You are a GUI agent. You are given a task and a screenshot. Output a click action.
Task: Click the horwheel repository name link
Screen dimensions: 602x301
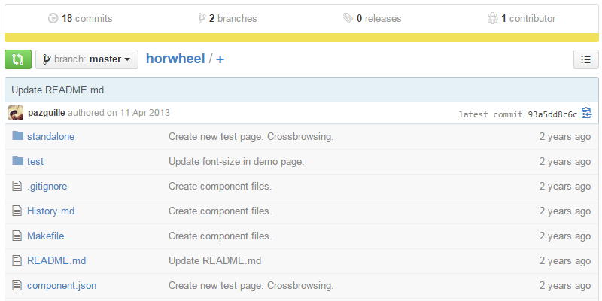[175, 59]
